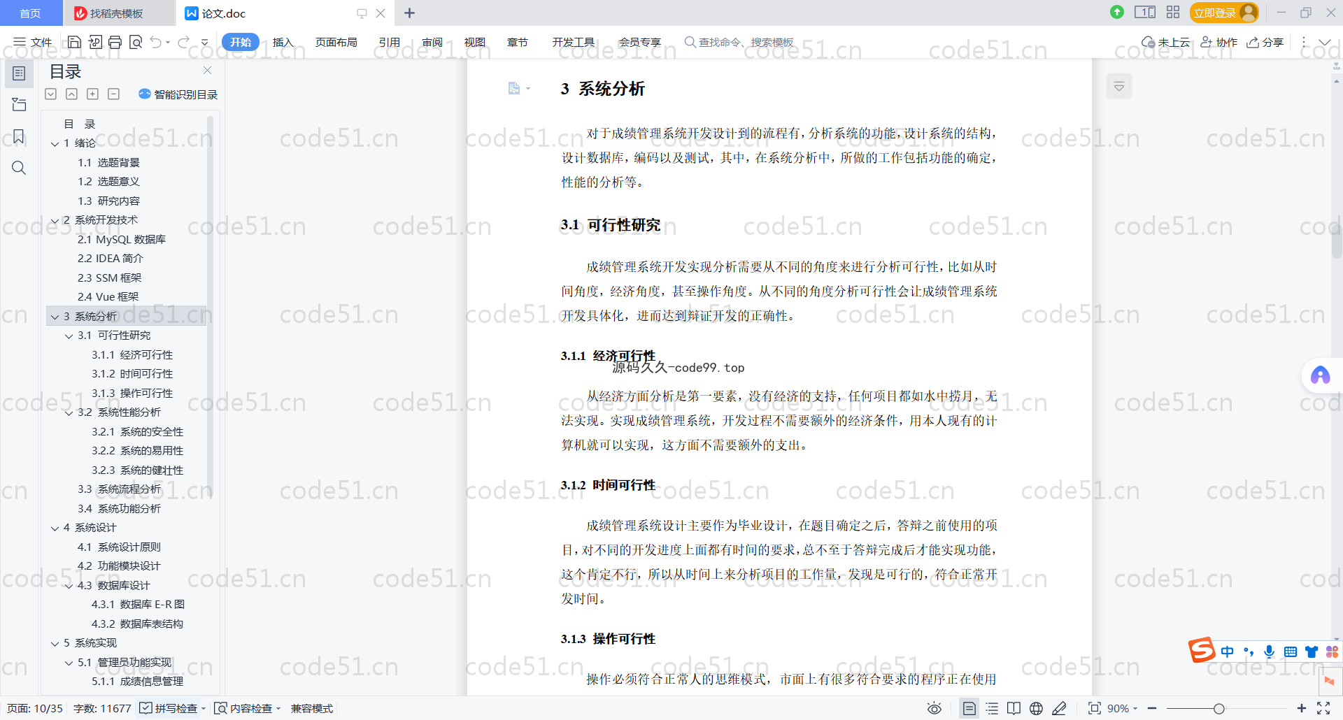Click the fit-page icon in status bar
Viewport: 1343px width, 720px height.
[1095, 708]
